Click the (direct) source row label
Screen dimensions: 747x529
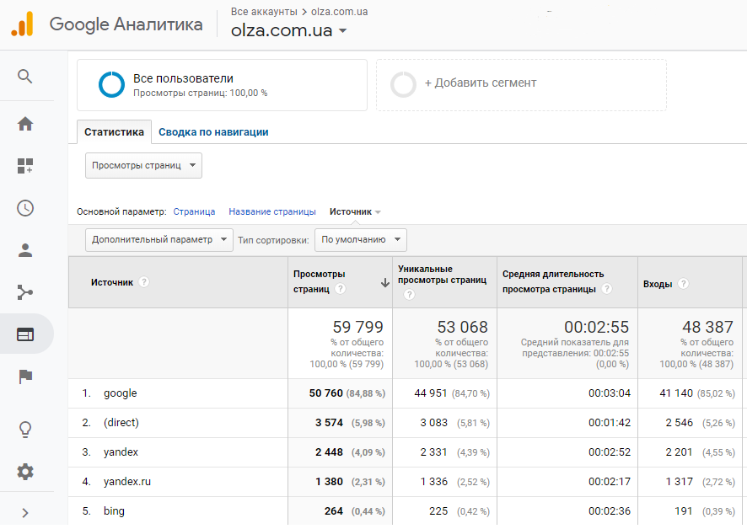121,423
